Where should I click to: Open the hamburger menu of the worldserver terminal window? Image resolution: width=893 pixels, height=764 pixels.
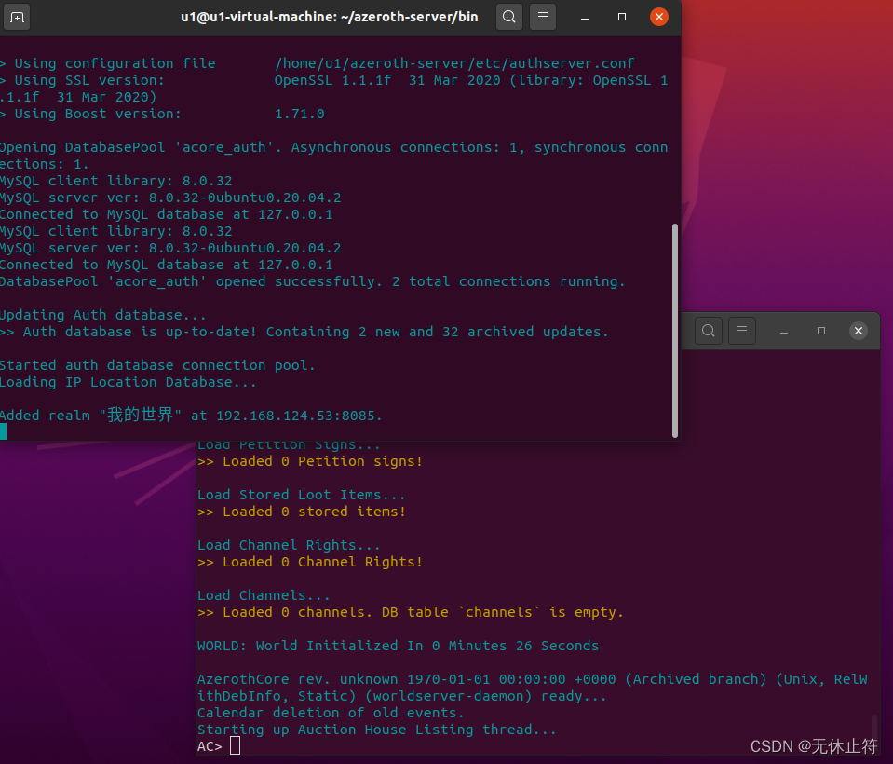(742, 331)
